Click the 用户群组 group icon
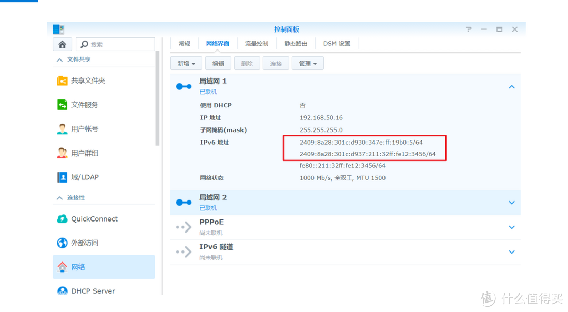Image resolution: width=568 pixels, height=312 pixels. click(62, 153)
